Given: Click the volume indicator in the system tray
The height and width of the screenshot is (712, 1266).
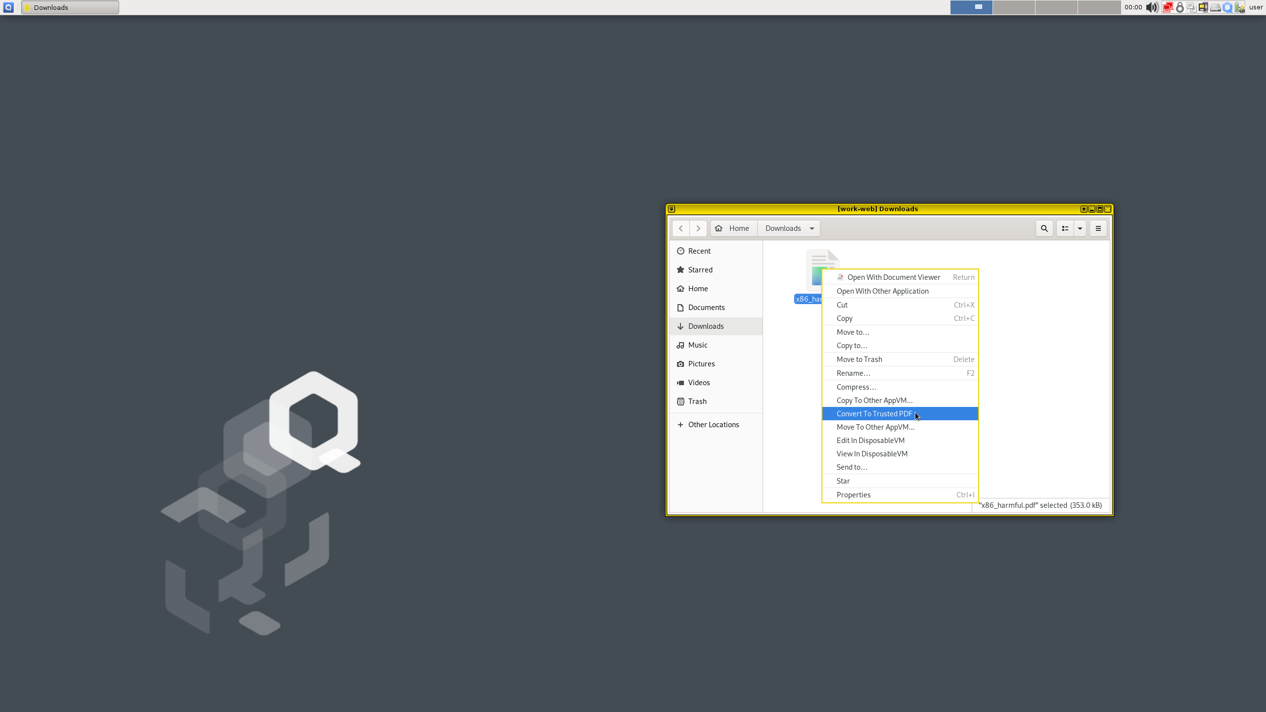Looking at the screenshot, I should [1151, 7].
